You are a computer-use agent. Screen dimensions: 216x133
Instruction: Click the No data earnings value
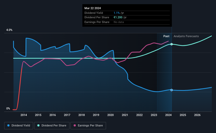119,22
